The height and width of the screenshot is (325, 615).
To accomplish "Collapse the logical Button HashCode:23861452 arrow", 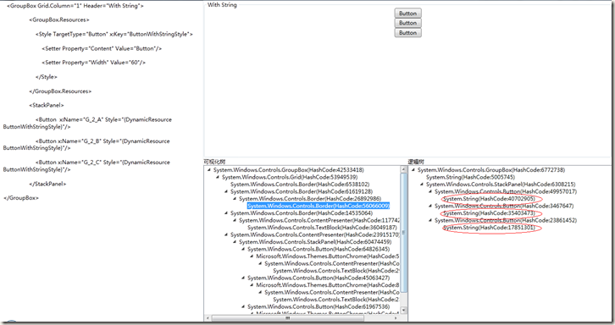I will (430, 220).
